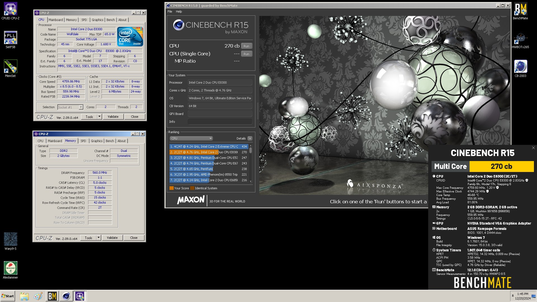The image size is (537, 302).
Task: Click the Tools button in the upper CPU-Z window
Action: click(89, 117)
